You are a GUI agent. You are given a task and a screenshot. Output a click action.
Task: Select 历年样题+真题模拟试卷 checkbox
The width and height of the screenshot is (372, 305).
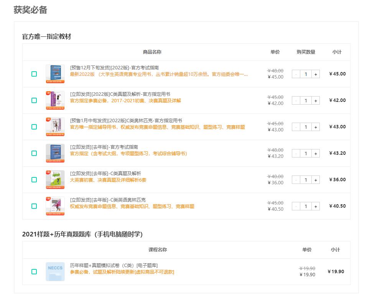34,272
